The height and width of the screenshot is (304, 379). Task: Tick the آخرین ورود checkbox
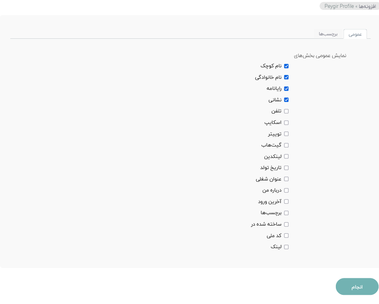(286, 201)
